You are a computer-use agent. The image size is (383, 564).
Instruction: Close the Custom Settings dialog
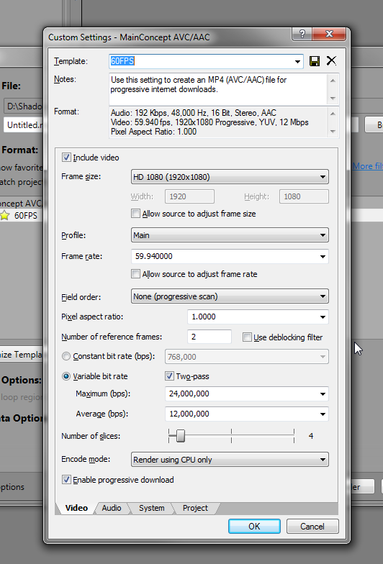329,34
